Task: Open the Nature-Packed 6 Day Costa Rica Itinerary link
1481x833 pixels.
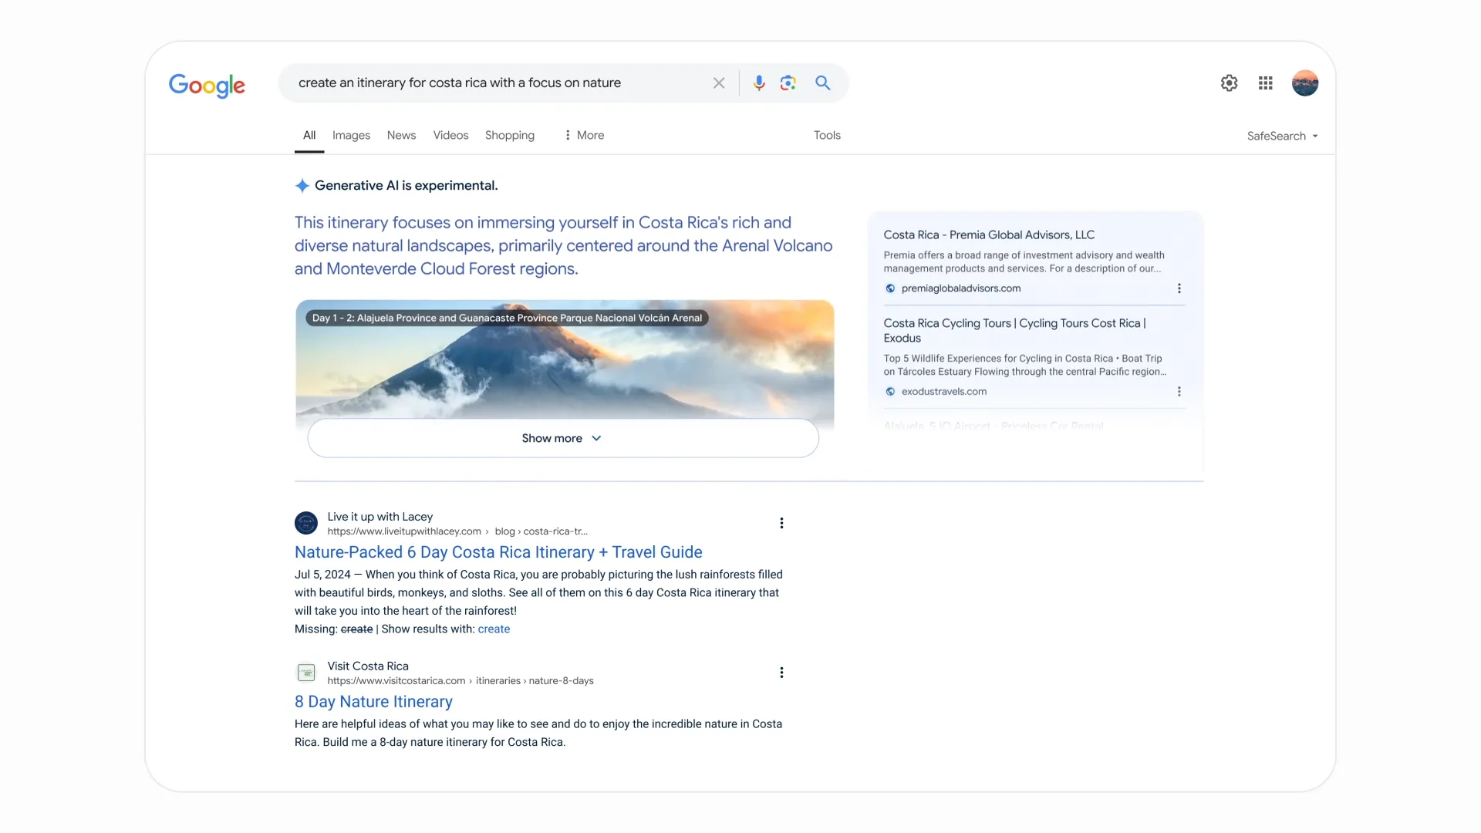Action: (x=498, y=552)
